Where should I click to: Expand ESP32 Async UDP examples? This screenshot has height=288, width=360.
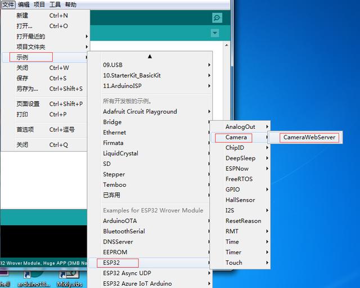(x=150, y=273)
